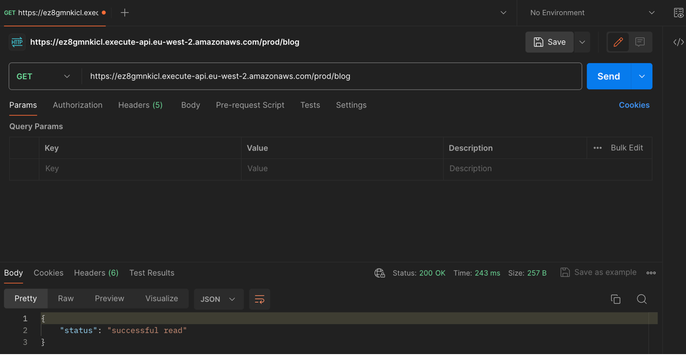Open Cookies settings link

tap(634, 105)
